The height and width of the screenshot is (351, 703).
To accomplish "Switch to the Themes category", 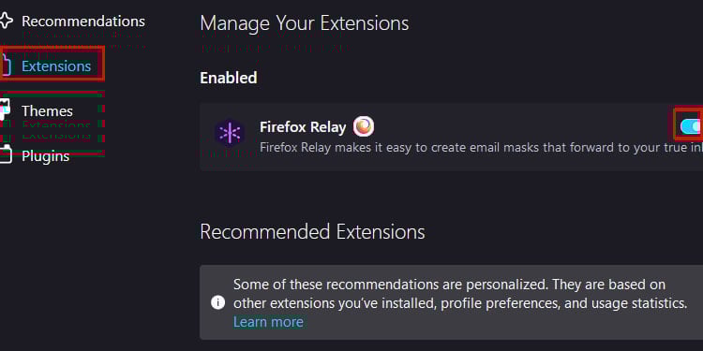I will tap(47, 110).
